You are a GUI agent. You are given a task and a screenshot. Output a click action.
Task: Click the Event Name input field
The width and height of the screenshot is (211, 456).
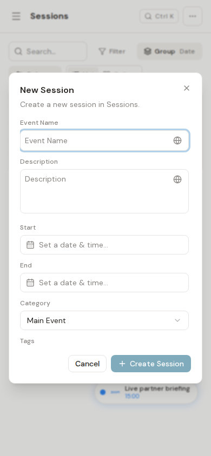click(x=104, y=140)
